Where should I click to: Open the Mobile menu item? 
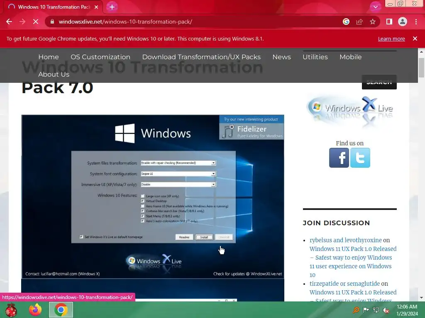coord(350,57)
